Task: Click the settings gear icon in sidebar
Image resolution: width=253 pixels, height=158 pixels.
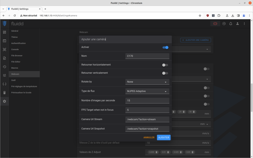Action: pyautogui.click(x=4, y=101)
